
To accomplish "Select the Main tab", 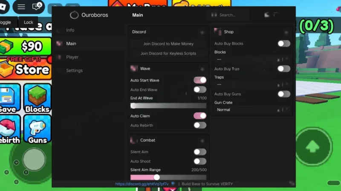I will pyautogui.click(x=89, y=44).
